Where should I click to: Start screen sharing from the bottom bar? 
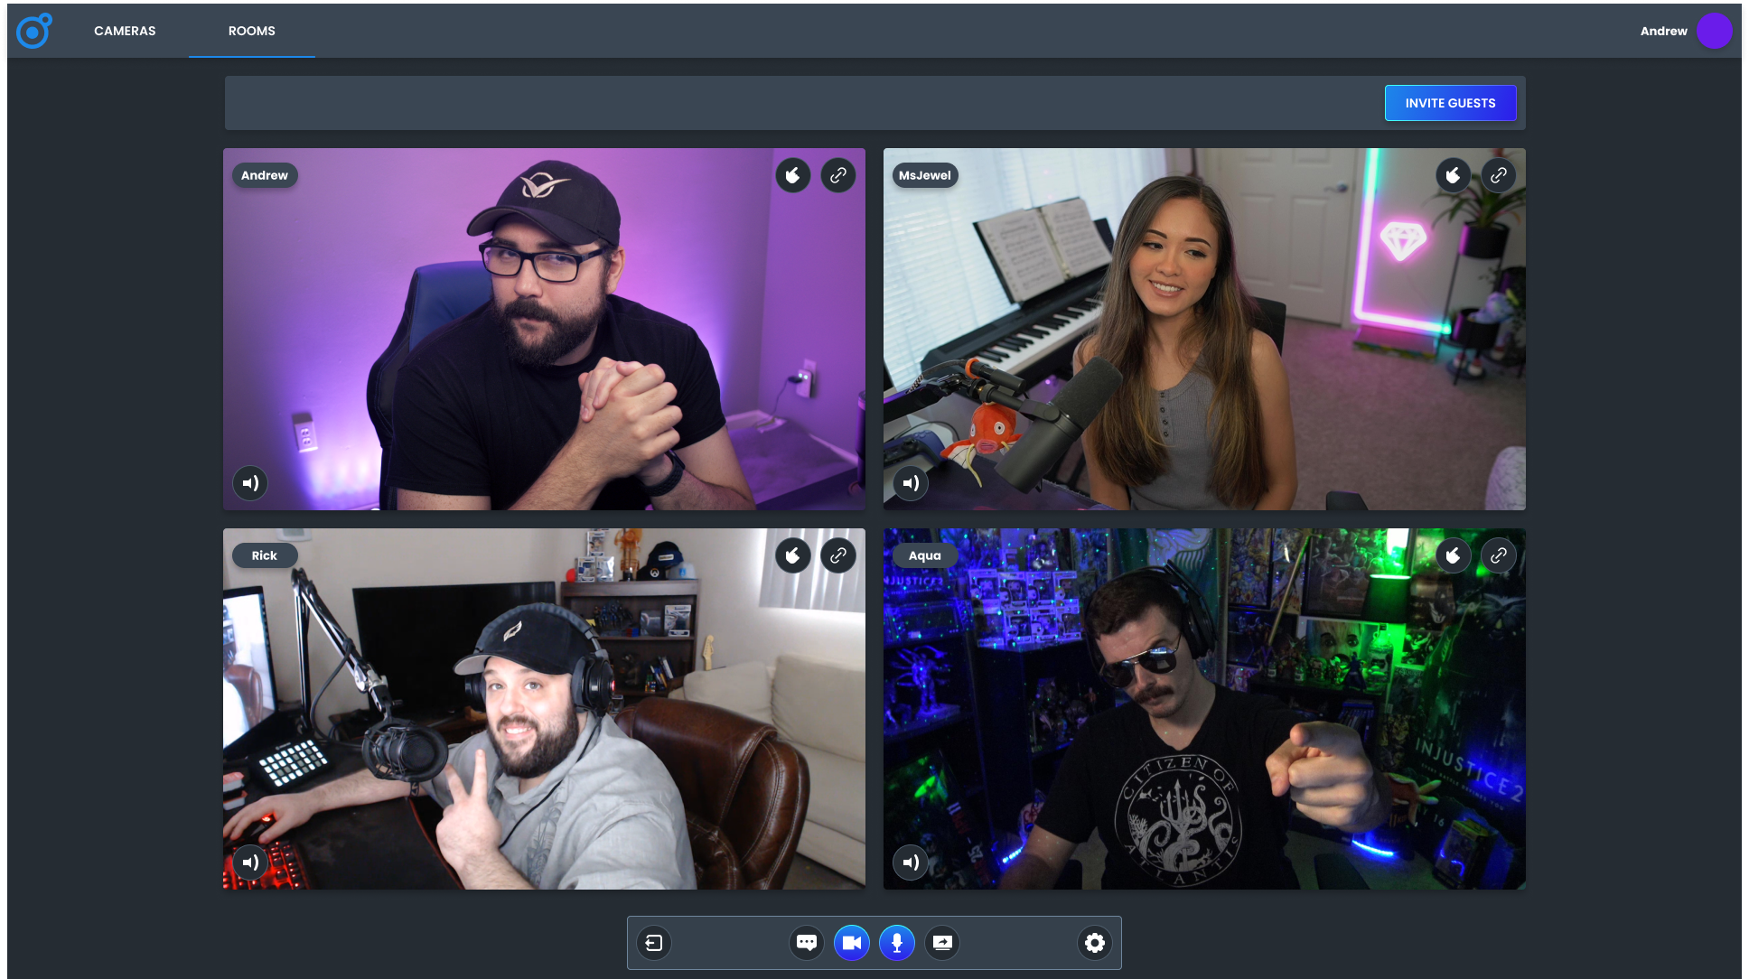pyautogui.click(x=941, y=943)
